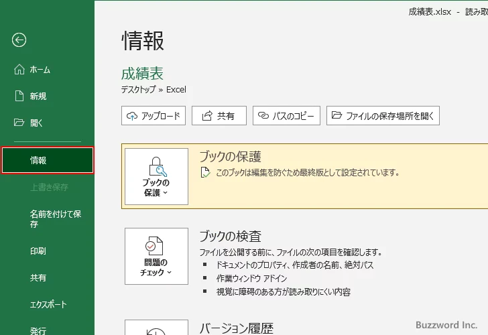Image resolution: width=488 pixels, height=335 pixels.
Task: Expand the ブックの保護 dropdown button
Action: point(157,176)
